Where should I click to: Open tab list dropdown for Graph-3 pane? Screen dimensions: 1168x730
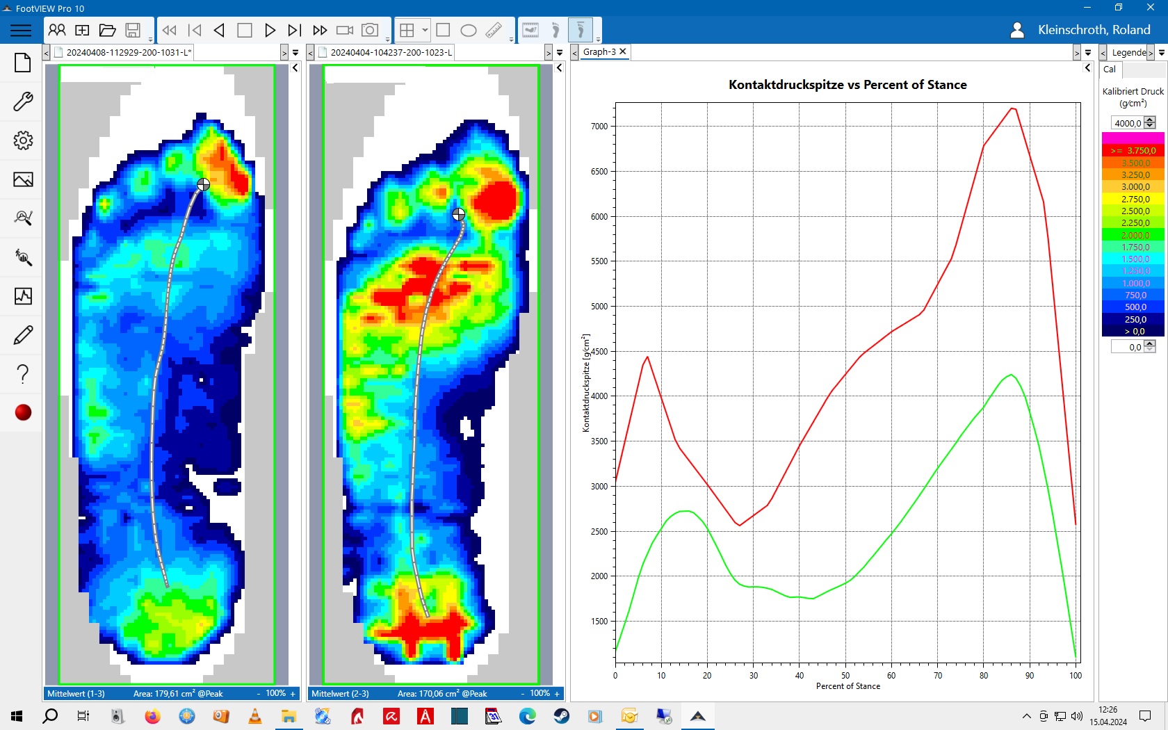[1088, 53]
